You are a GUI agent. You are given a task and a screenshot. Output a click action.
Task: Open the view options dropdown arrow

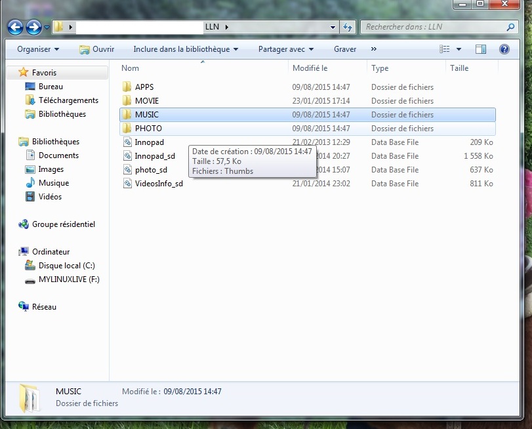point(459,49)
